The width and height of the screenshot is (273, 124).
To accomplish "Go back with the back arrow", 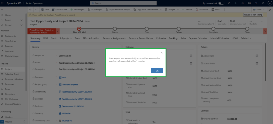I will tap(31, 10).
